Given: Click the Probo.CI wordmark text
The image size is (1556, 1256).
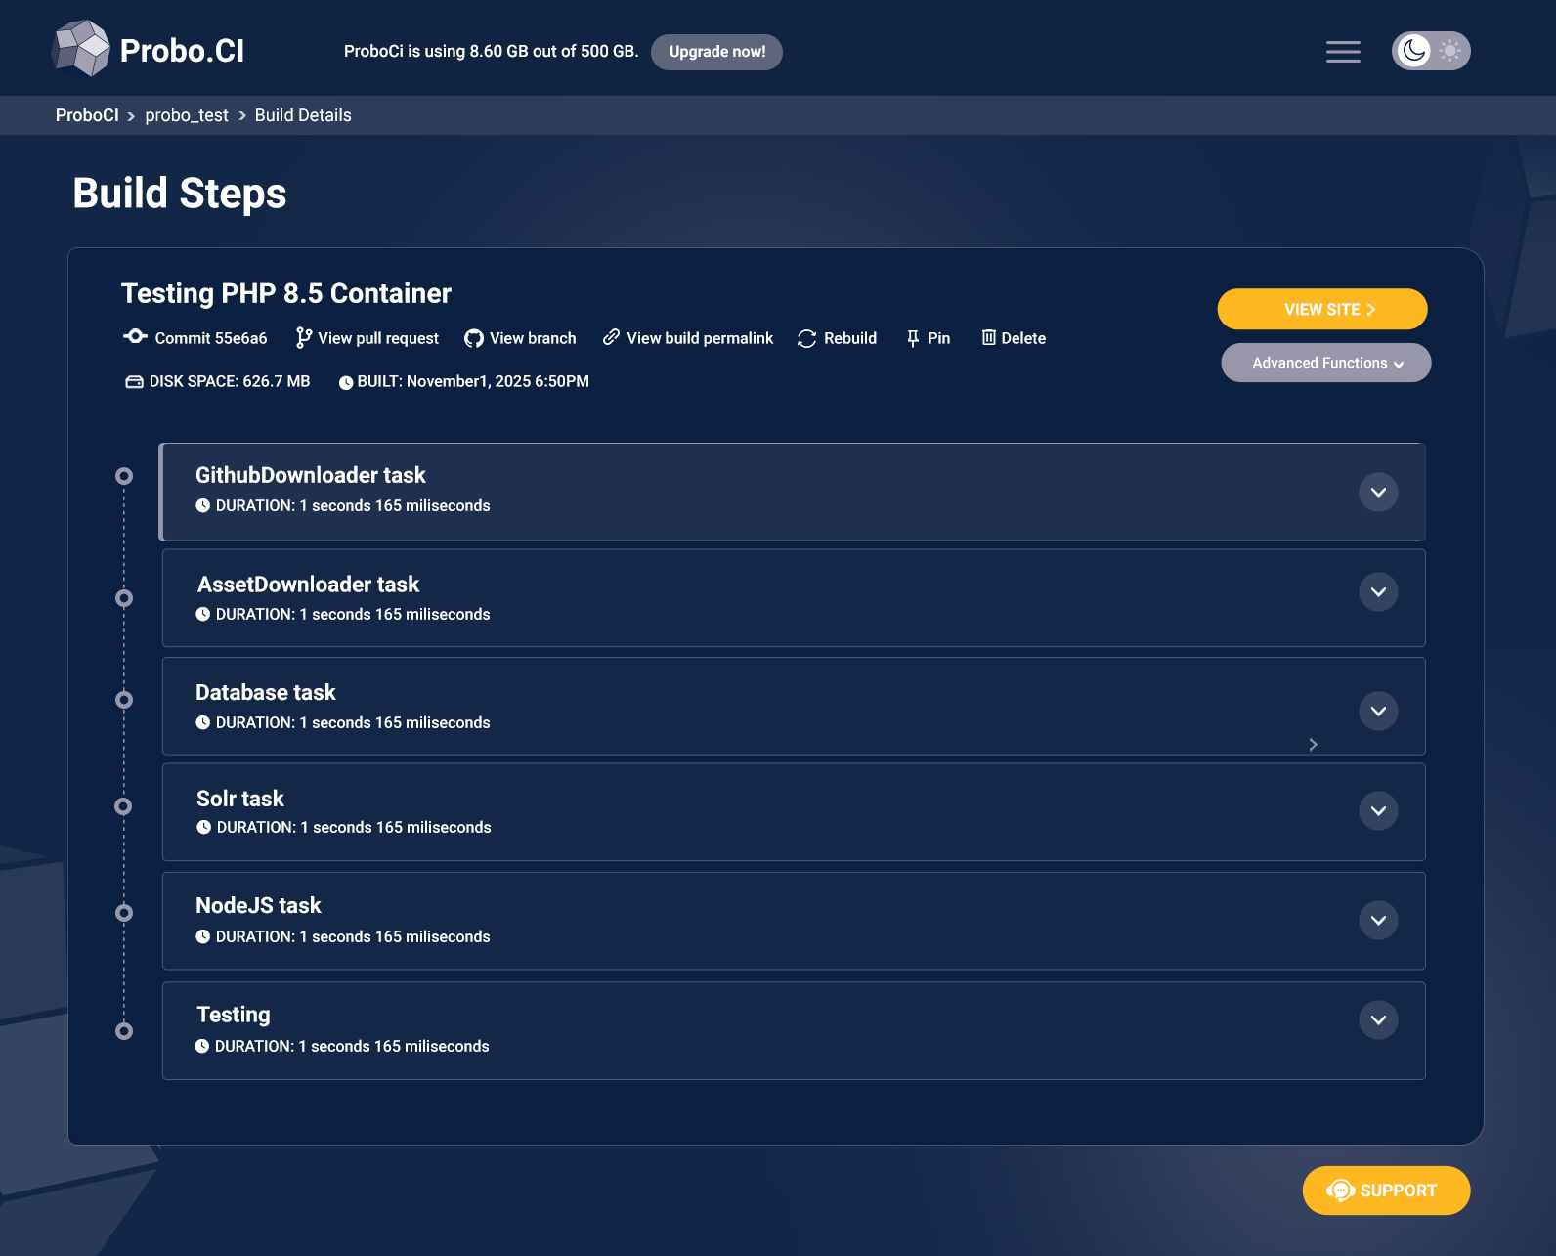Looking at the screenshot, I should tap(182, 51).
